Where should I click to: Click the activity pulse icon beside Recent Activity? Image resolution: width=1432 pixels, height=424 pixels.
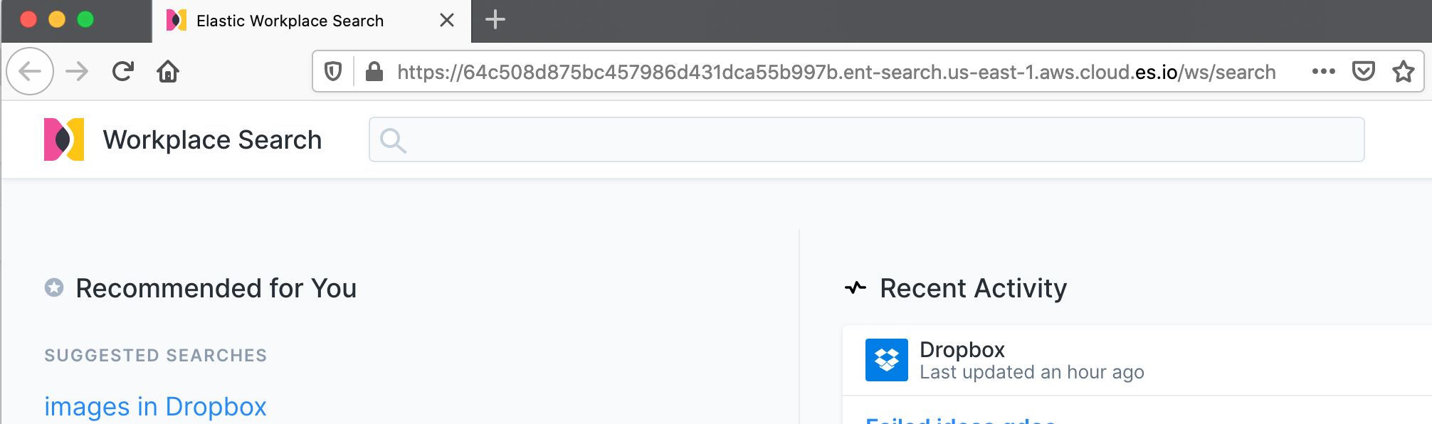coord(856,287)
